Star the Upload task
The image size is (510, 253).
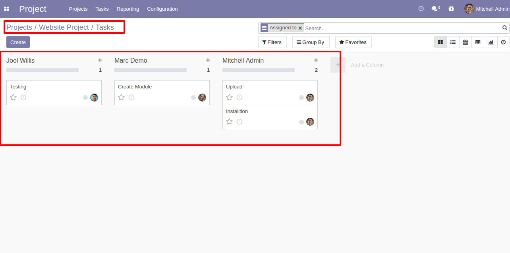[x=229, y=97]
